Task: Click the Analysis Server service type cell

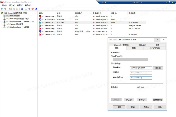Action: point(135,26)
